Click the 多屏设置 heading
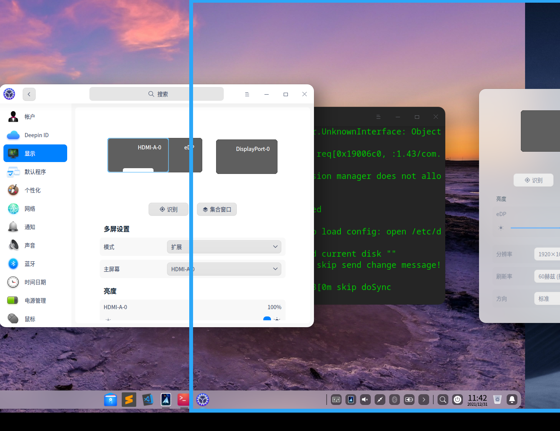Image resolution: width=560 pixels, height=431 pixels. 117,229
